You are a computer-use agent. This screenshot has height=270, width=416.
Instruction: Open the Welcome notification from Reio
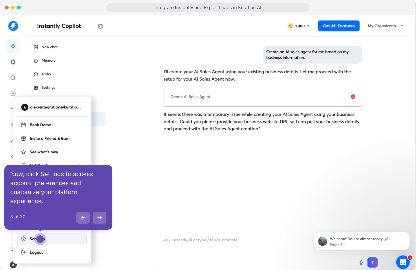tap(362, 241)
